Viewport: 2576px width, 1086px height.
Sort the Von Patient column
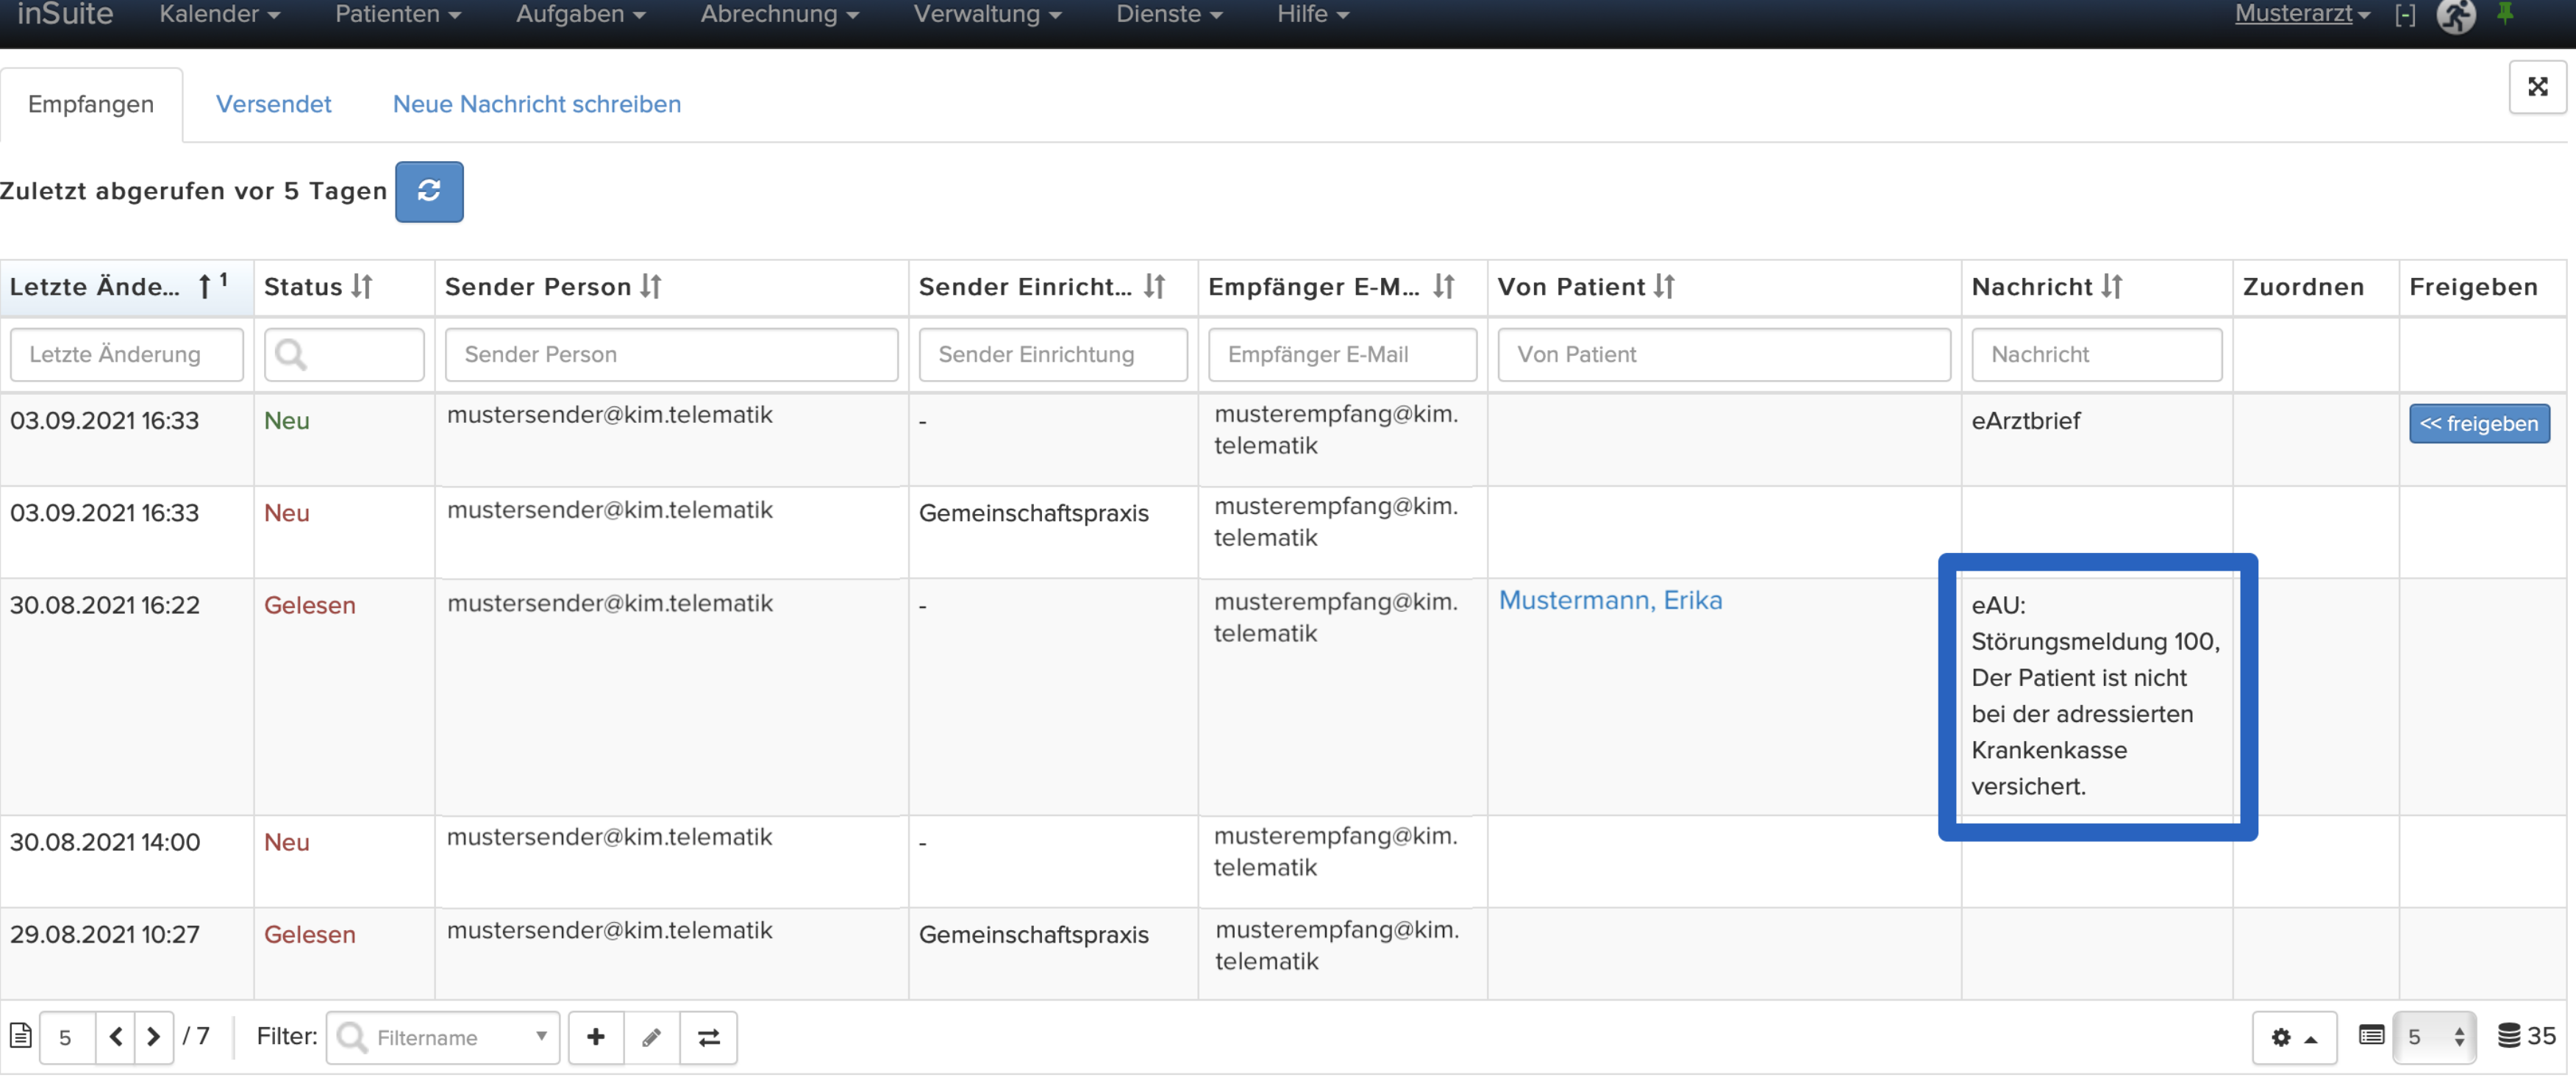tap(1664, 287)
